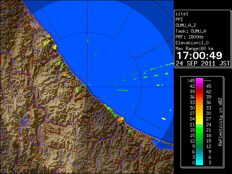Pick the red 39–42 dBZ swatch
Screen dimensions: 232x174
[x=199, y=92]
